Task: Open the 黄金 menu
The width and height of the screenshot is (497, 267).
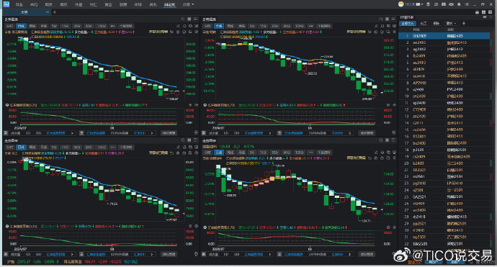Action: coord(108,4)
